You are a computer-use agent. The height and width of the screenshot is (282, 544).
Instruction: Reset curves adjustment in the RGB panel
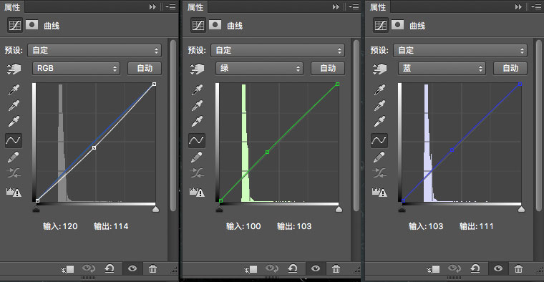(x=110, y=268)
